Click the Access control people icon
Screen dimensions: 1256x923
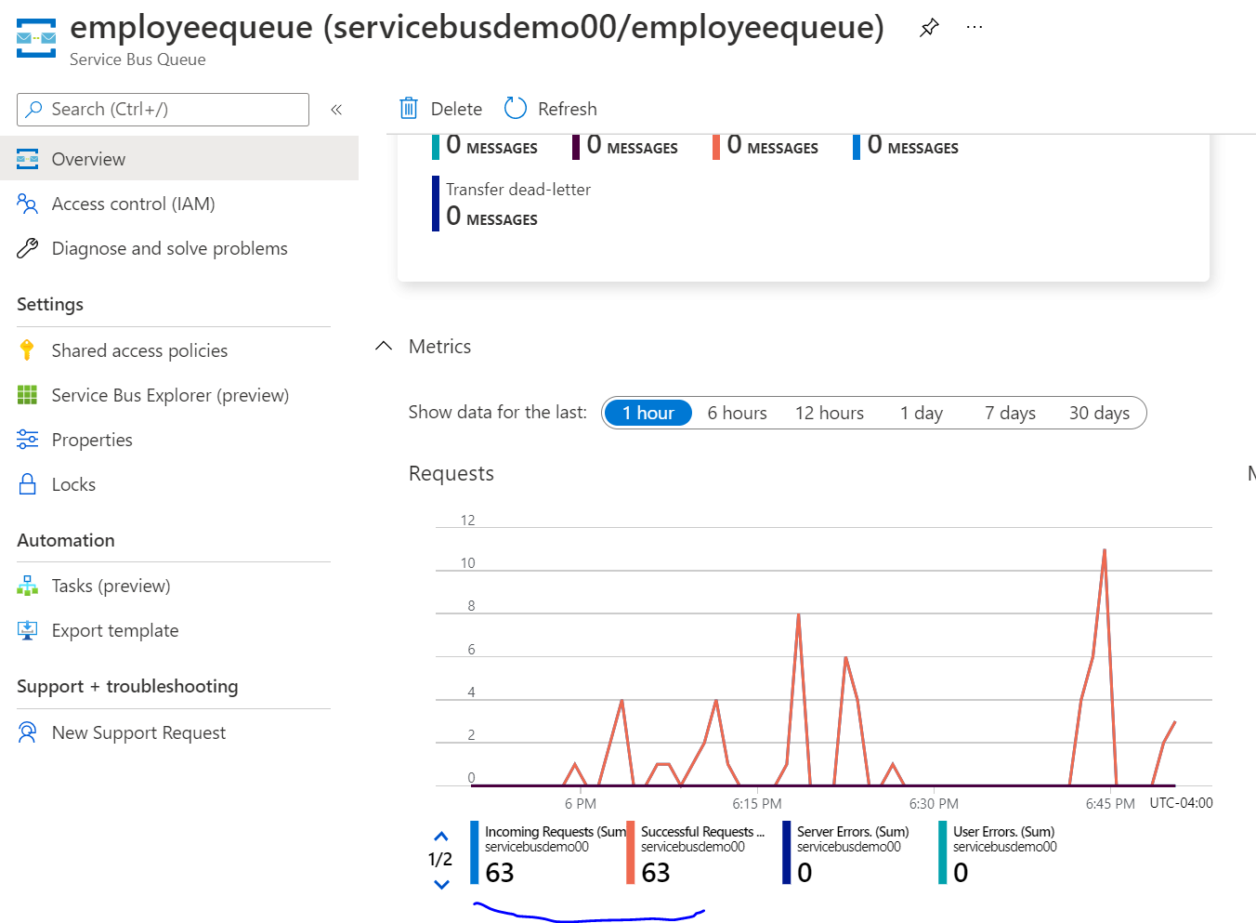(x=28, y=204)
